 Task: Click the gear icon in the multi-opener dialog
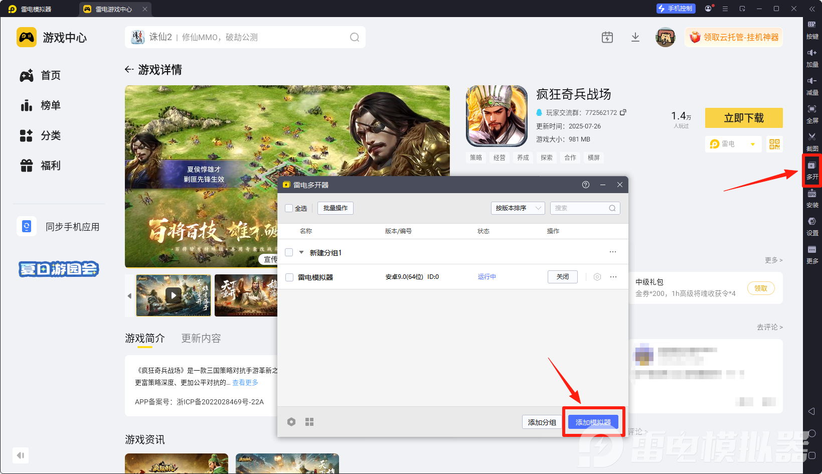pos(291,422)
